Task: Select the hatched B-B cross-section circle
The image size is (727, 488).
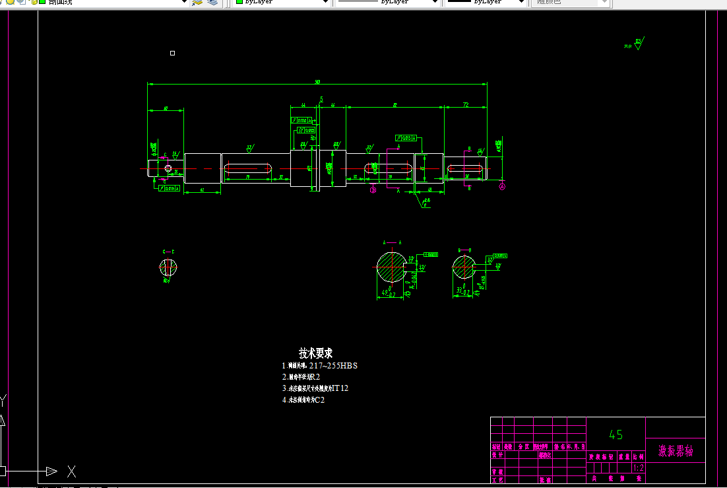Action: [x=464, y=267]
